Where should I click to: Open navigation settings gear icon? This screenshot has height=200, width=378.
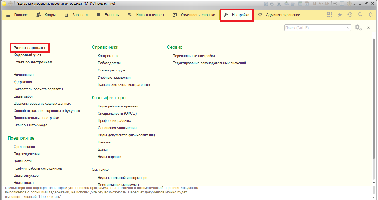(358, 28)
